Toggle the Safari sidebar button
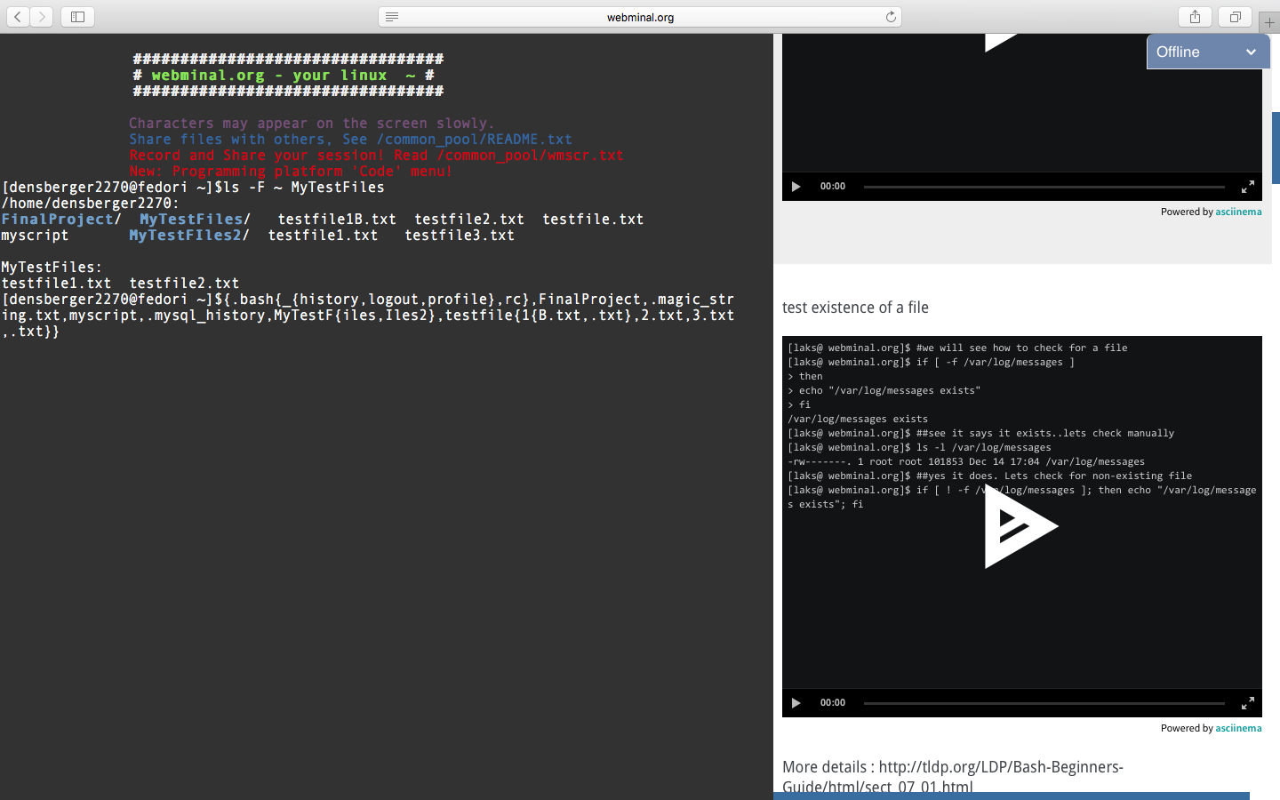The image size is (1280, 800). coord(77,17)
